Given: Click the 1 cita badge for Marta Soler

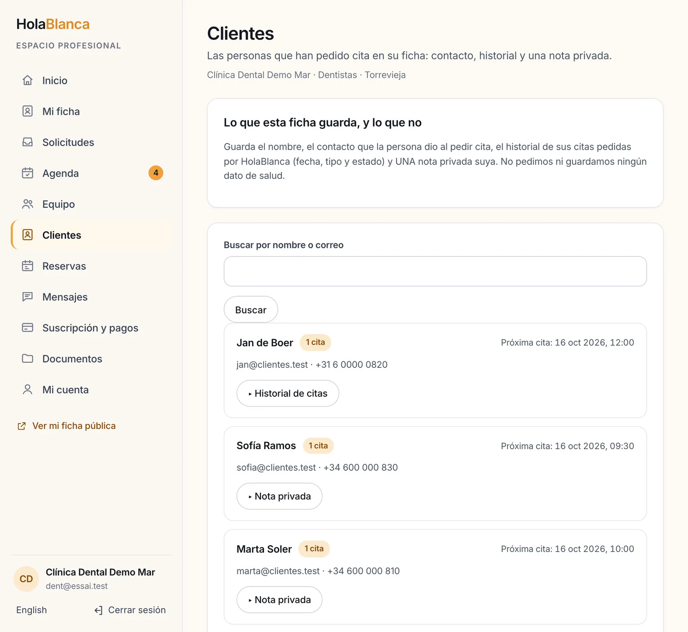Looking at the screenshot, I should (x=314, y=549).
